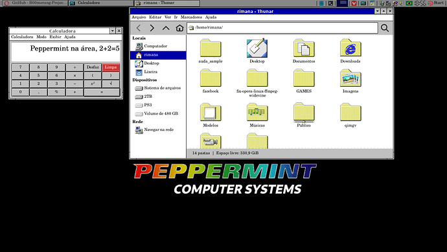Open the Calculadora window menu dropdown arrow
This screenshot has height=252, width=447.
pos(113,31)
